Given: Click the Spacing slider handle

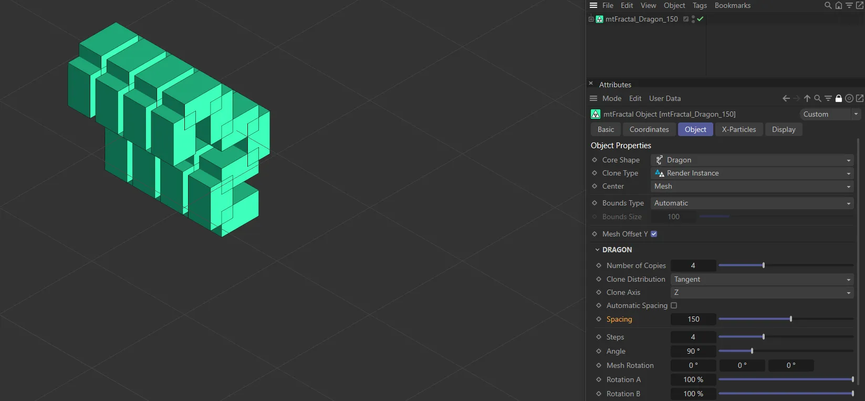Looking at the screenshot, I should 791,319.
